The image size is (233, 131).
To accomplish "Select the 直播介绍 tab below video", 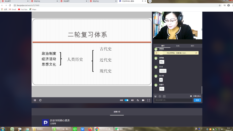I will (117, 112).
